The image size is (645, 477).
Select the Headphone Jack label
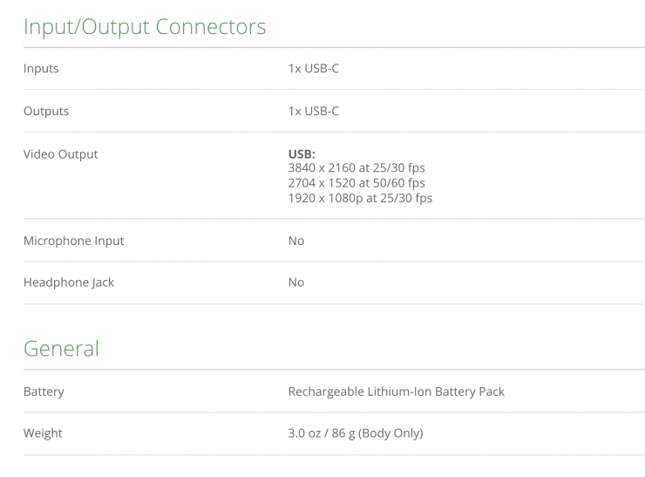tap(68, 283)
